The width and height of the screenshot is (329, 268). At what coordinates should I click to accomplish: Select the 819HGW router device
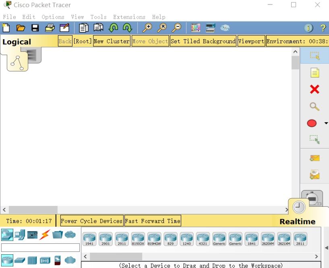coord(154,239)
